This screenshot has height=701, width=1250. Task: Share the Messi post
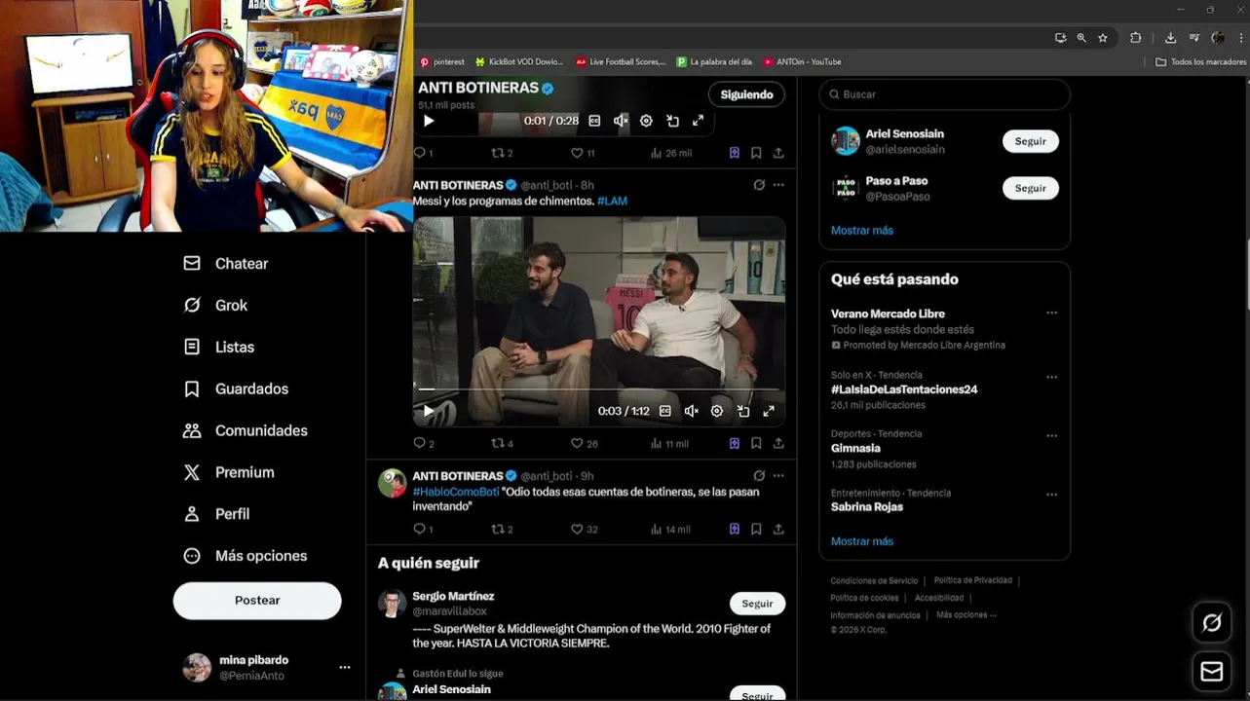(778, 443)
